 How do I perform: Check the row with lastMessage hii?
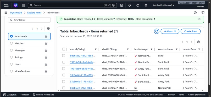64,88
